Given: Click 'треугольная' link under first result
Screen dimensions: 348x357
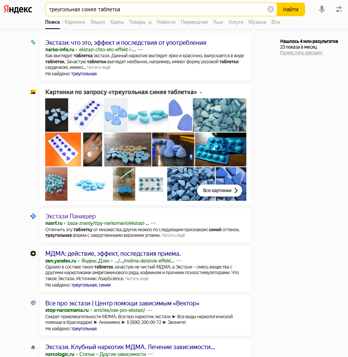Looking at the screenshot, I should click(84, 74).
